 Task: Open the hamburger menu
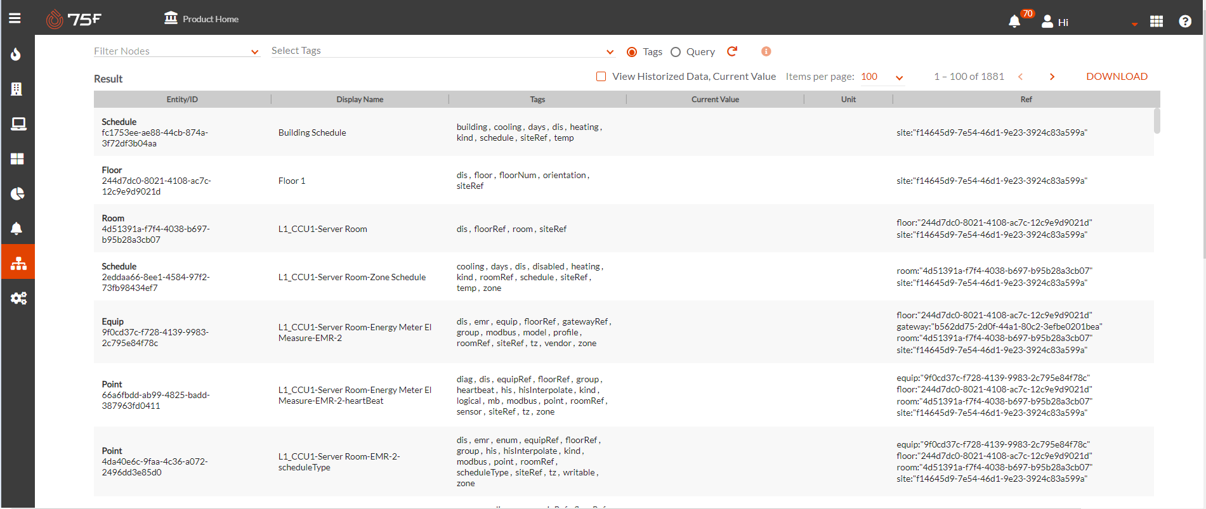15,18
